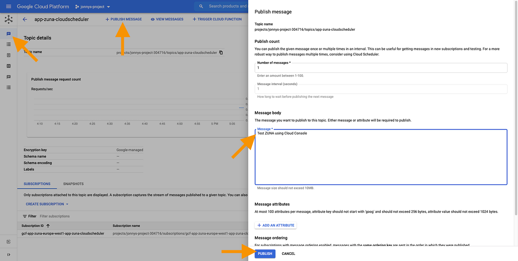The image size is (518, 261).
Task: Click the Message ordering section heading
Action: (x=271, y=238)
